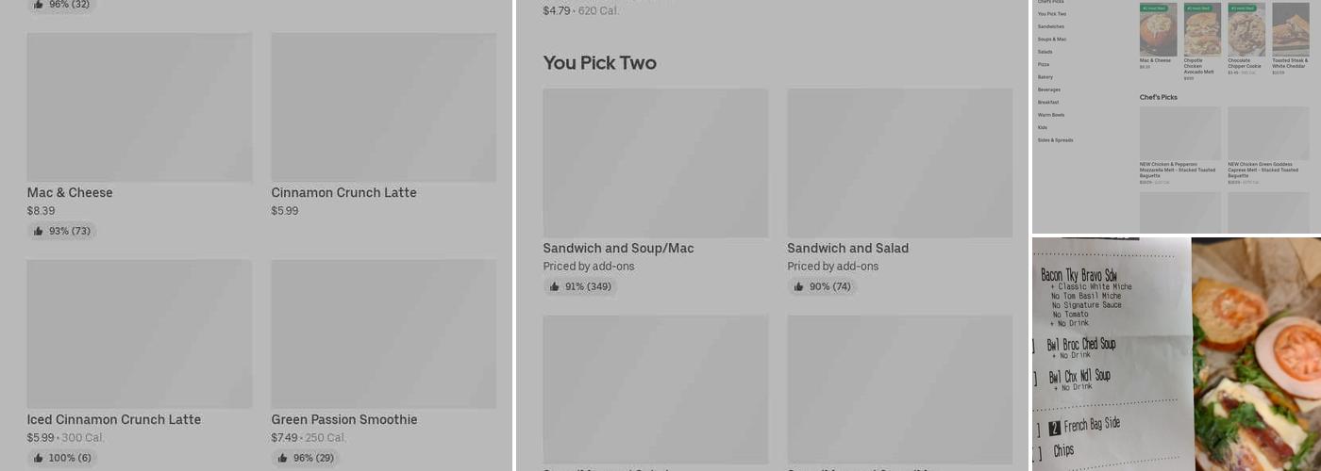Jump to You Pick Two menu category

[1052, 14]
